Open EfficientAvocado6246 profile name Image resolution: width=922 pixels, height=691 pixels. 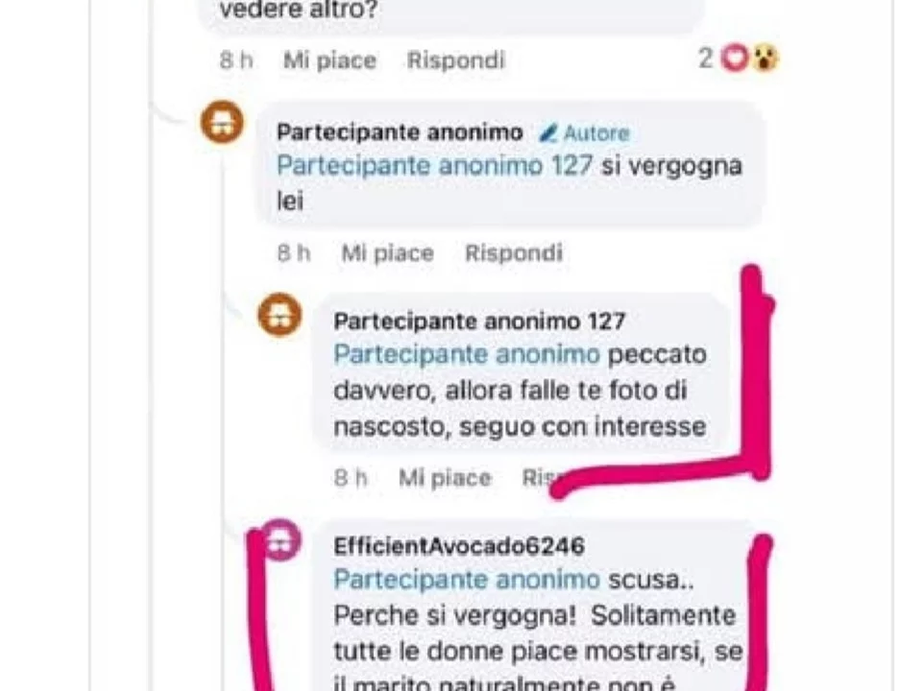click(x=459, y=546)
